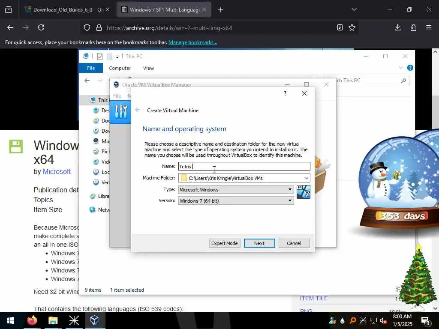
Task: Click the snowflake app in the taskbar
Action: (x=74, y=320)
